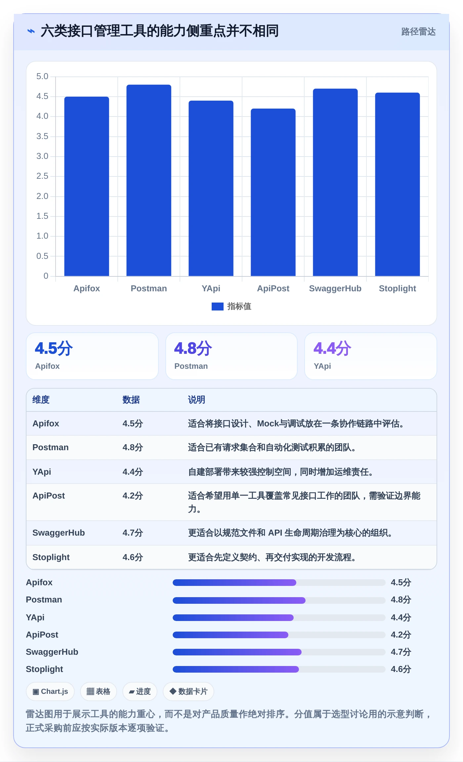Open the 4.4分 YApi data card
The image size is (463, 762).
tap(371, 356)
